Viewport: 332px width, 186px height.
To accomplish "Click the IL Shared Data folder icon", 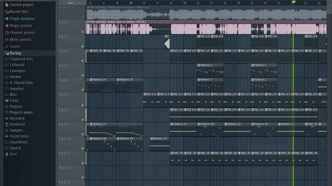I will pyautogui.click(x=7, y=83).
